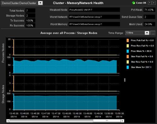The image size is (157, 124).
Task: Click the Storage Nodes fail percentage chart
Action: (x=67, y=84)
